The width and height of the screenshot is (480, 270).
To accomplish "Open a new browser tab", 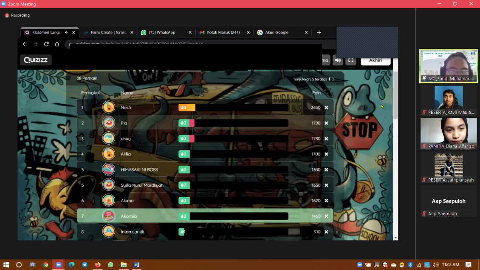I will (319, 32).
